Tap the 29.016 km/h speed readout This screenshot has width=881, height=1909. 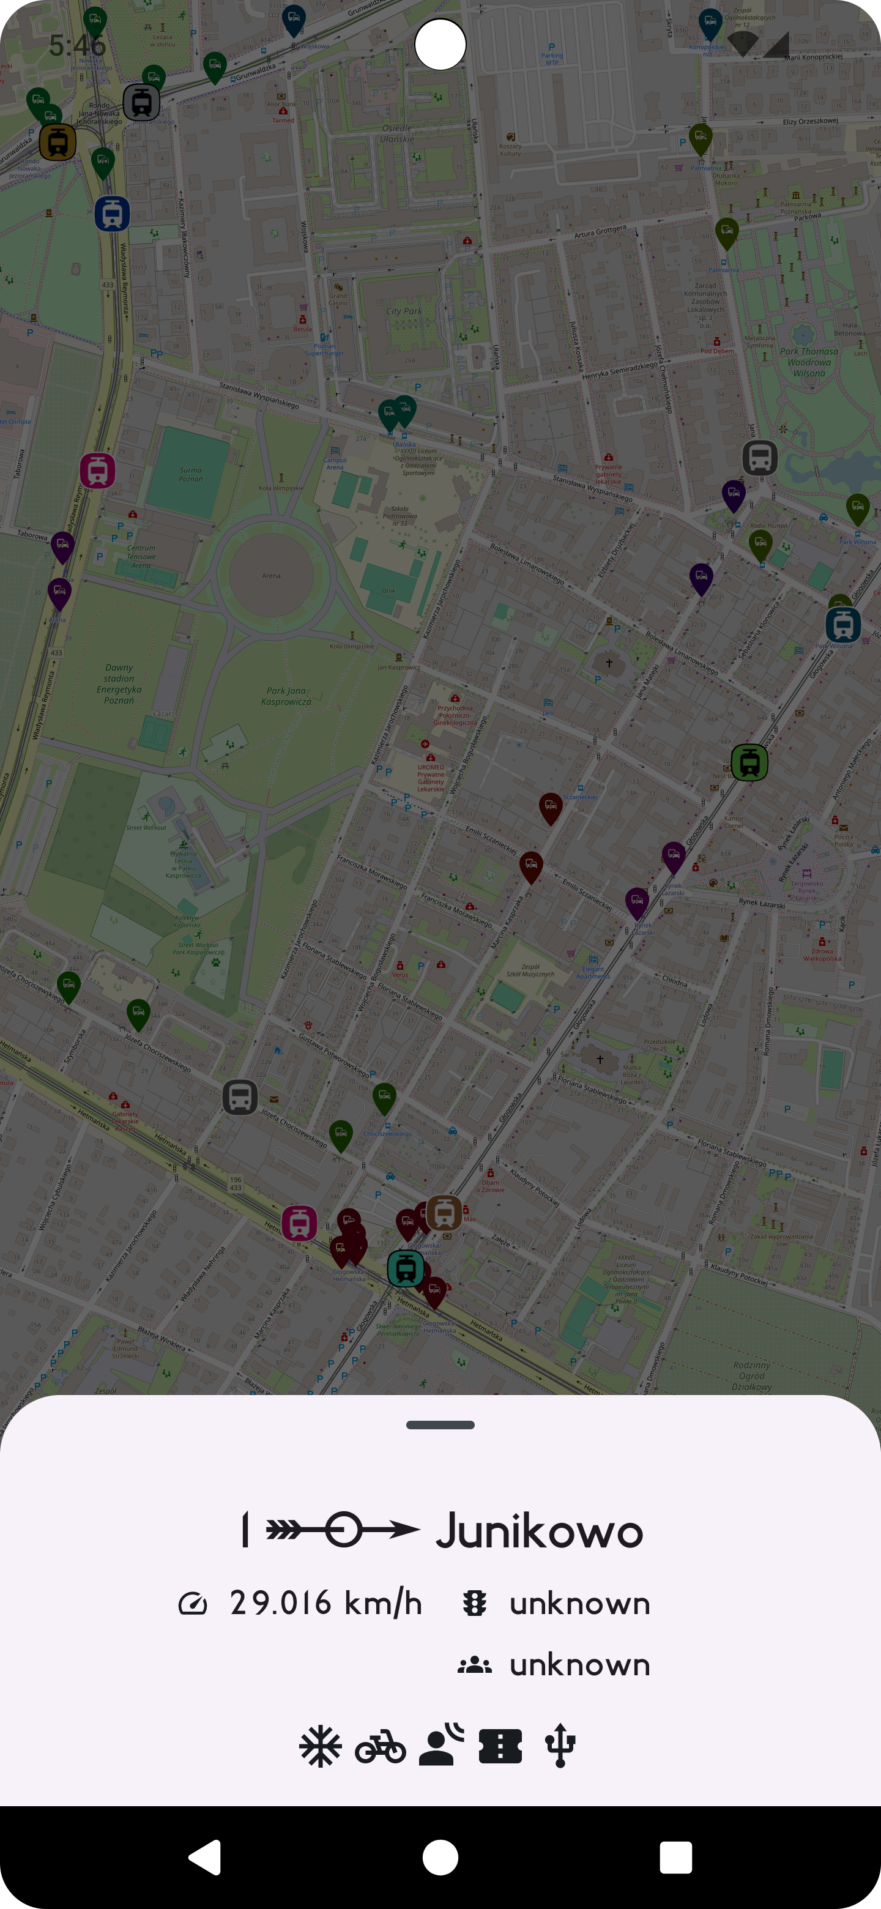325,1603
